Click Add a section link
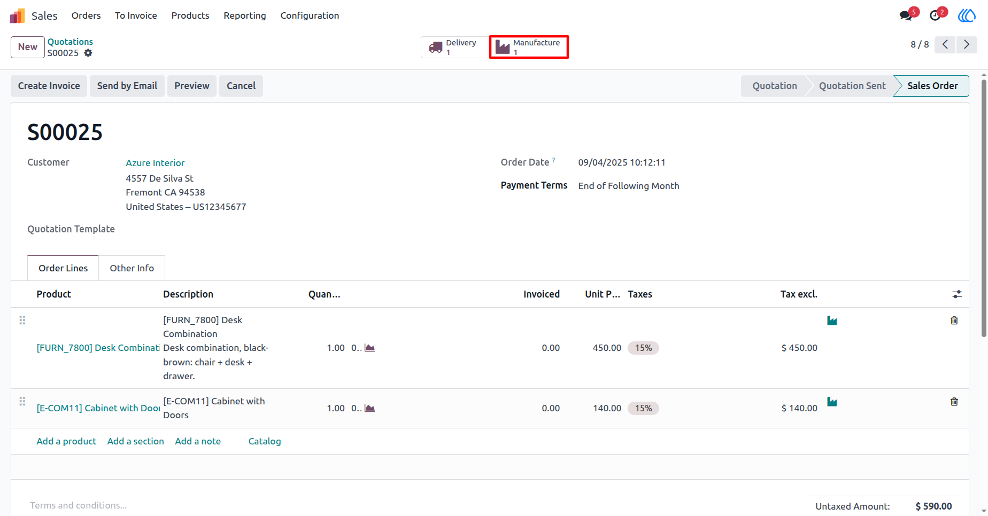This screenshot has width=988, height=516. coord(136,441)
